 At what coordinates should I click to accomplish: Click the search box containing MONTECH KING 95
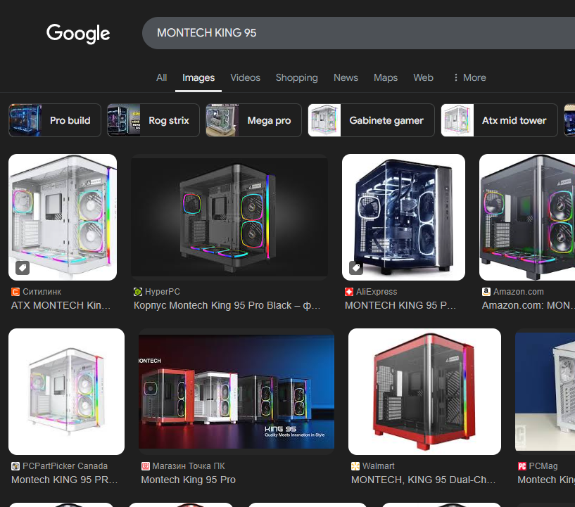coord(358,33)
